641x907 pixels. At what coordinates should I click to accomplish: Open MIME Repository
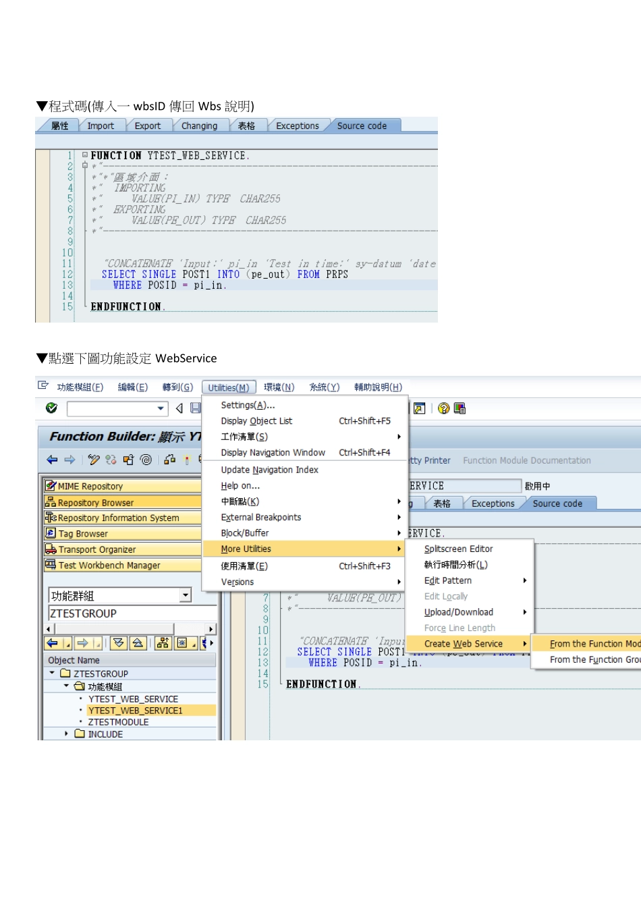[122, 486]
